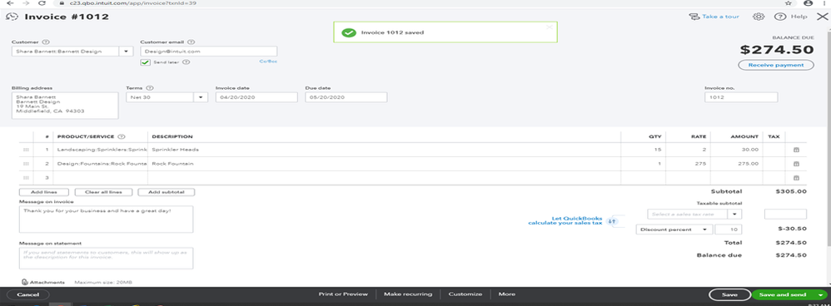Click the Attachments paperclip icon
Screen dimensions: 831x306
click(x=24, y=283)
